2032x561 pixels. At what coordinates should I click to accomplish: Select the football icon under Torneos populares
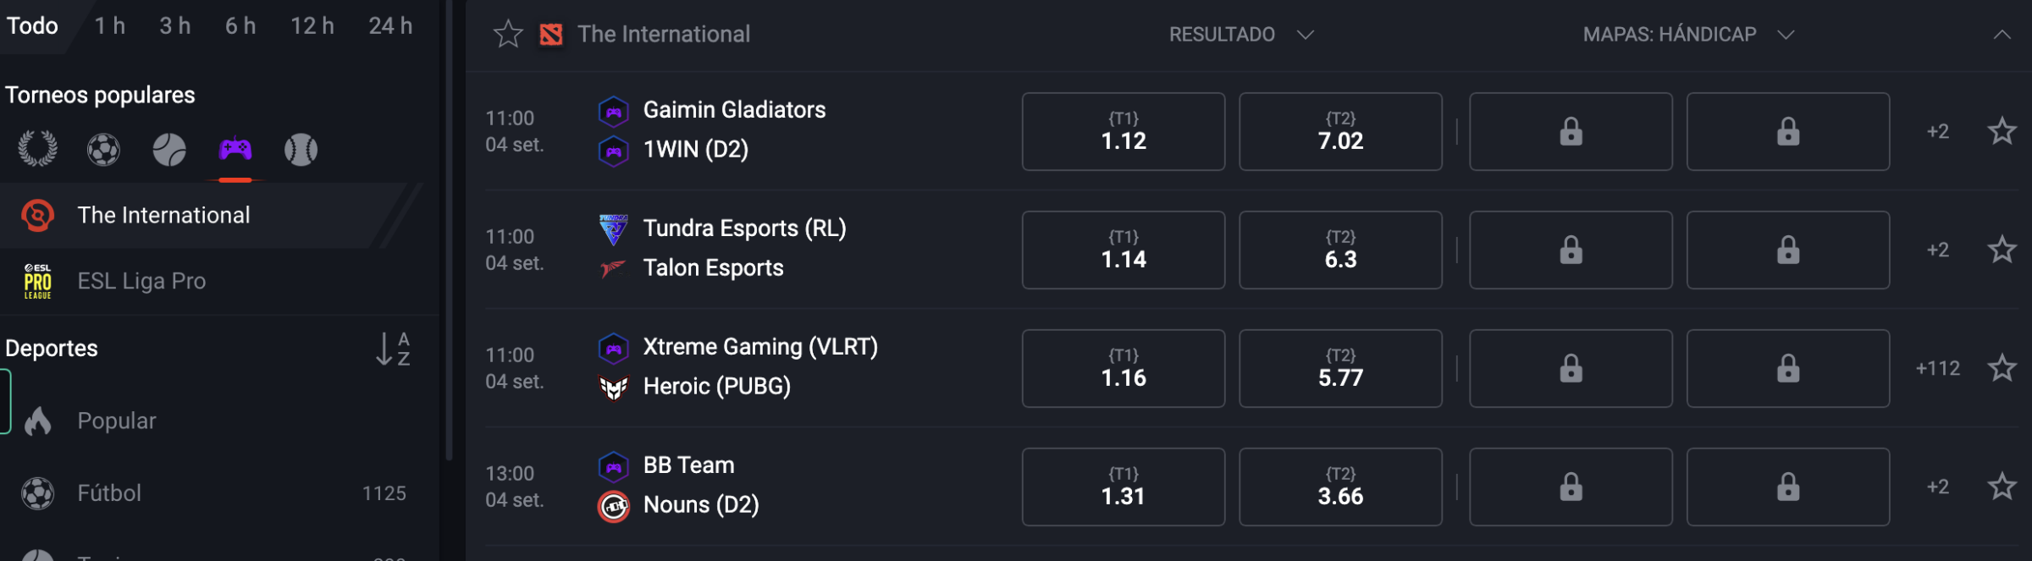[x=103, y=150]
